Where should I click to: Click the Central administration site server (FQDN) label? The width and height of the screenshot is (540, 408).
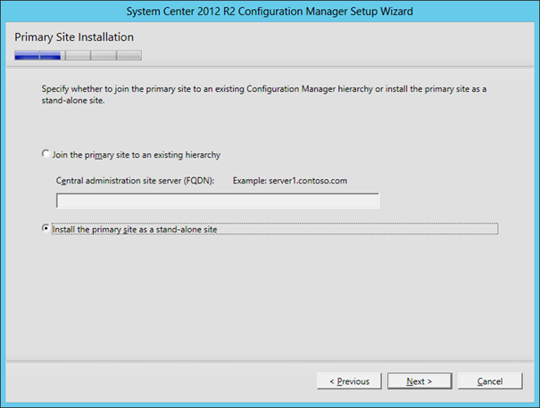pyautogui.click(x=135, y=181)
